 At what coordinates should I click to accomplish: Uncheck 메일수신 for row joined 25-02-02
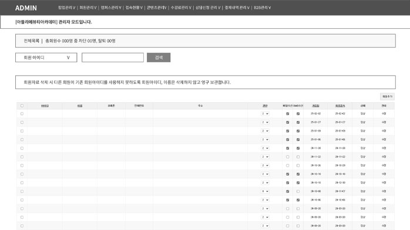pyautogui.click(x=288, y=114)
